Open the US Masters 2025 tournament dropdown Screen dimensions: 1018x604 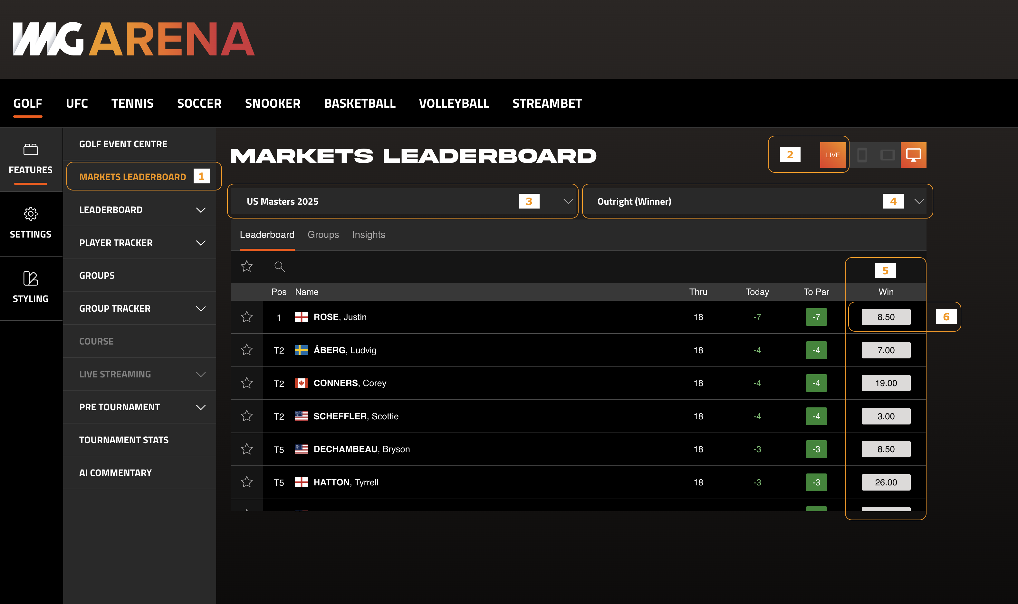point(403,201)
